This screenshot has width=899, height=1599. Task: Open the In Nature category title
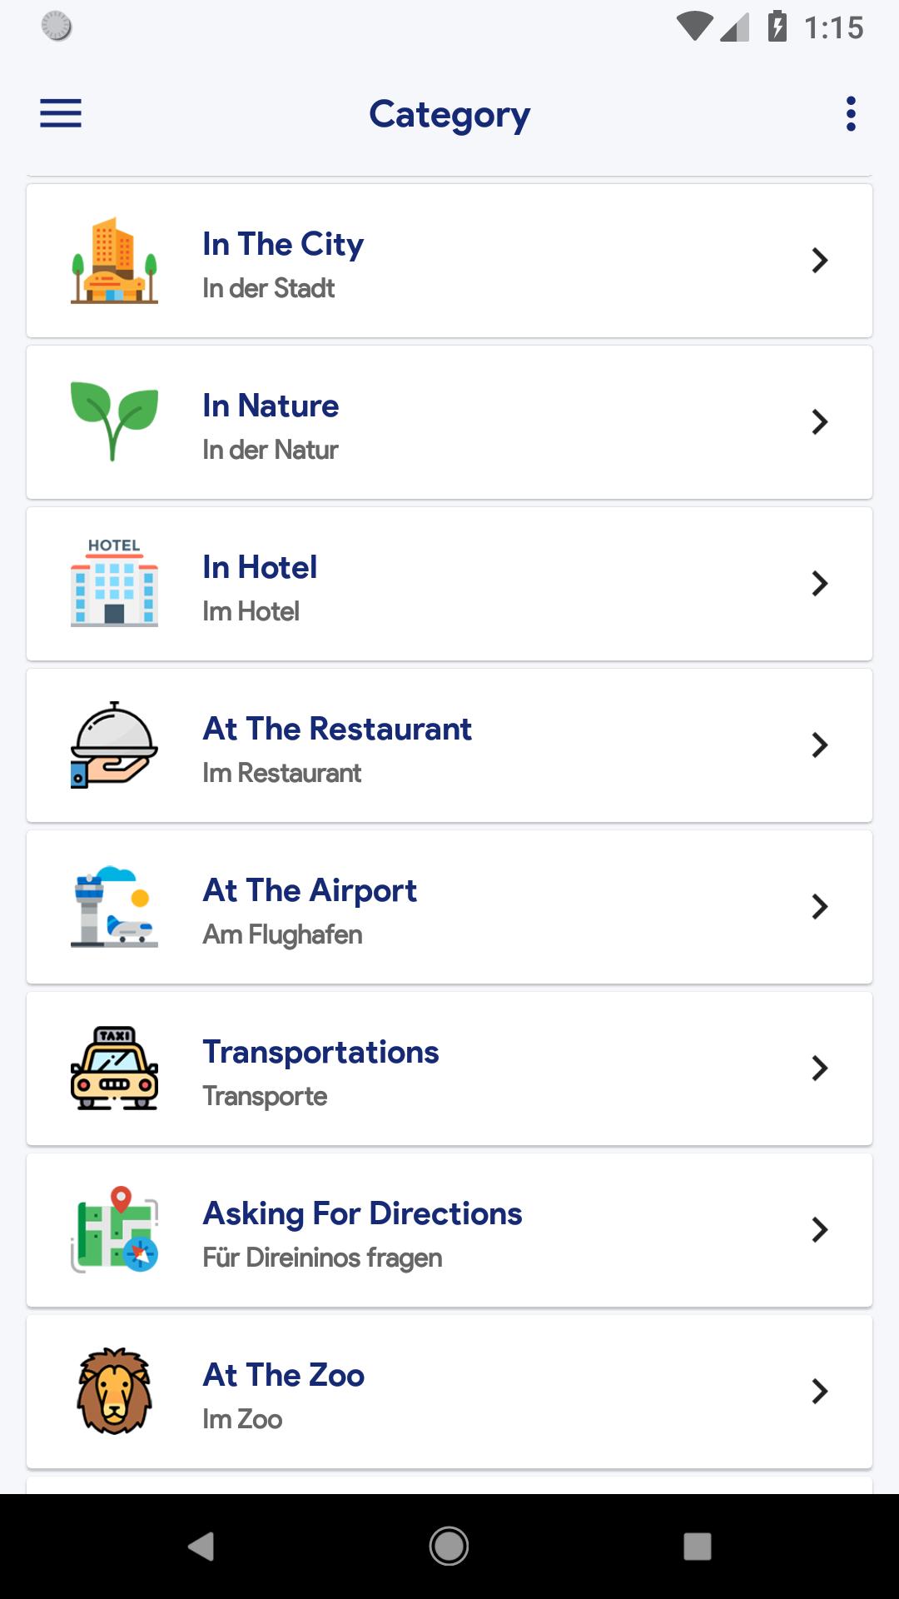[x=271, y=406]
